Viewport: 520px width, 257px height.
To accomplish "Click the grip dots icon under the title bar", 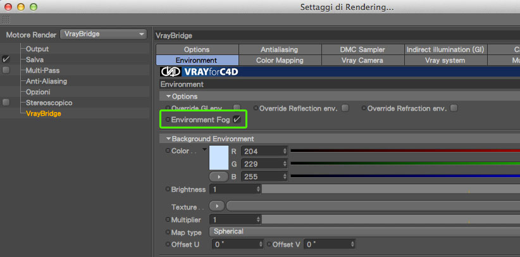I will [6, 20].
